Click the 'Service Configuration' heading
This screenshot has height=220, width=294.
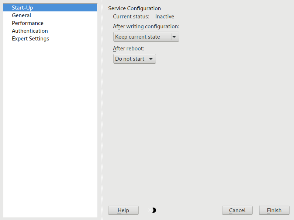point(134,8)
